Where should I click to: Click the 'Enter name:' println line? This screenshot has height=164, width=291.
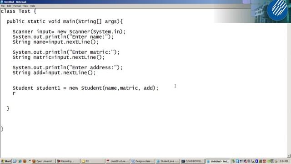(x=63, y=37)
